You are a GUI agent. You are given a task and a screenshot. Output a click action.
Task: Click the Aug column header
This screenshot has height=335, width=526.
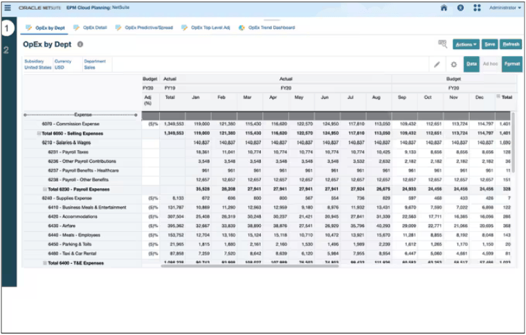[x=379, y=100]
